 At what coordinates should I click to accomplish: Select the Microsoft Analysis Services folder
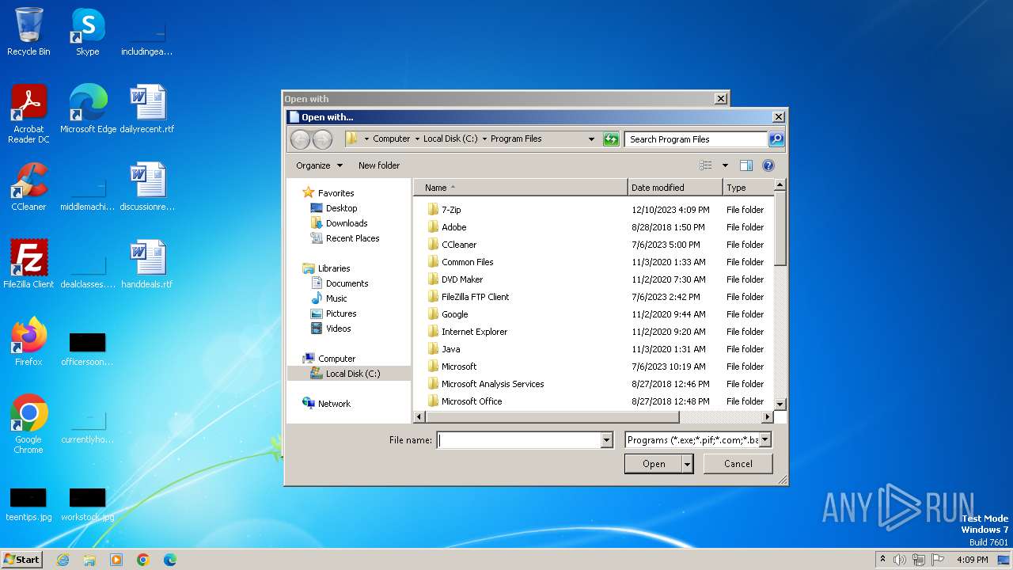[492, 384]
